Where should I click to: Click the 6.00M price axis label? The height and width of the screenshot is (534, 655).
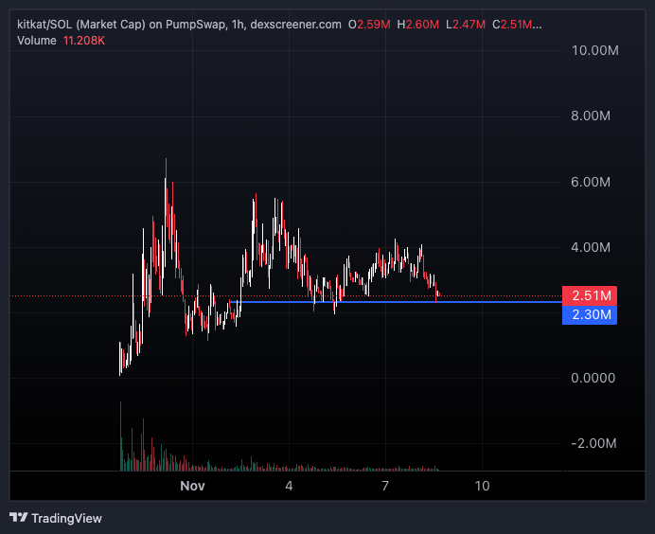(591, 182)
